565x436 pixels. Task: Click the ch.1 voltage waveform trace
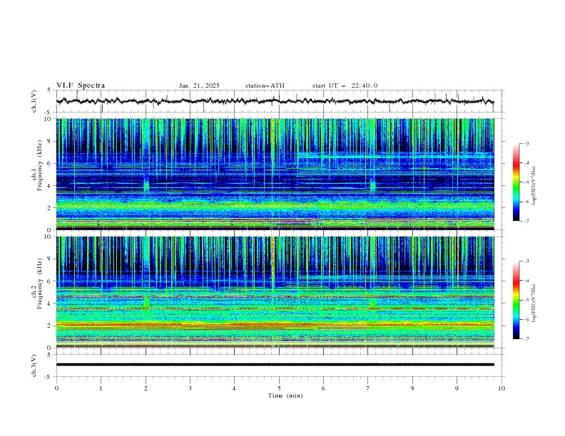tap(275, 101)
